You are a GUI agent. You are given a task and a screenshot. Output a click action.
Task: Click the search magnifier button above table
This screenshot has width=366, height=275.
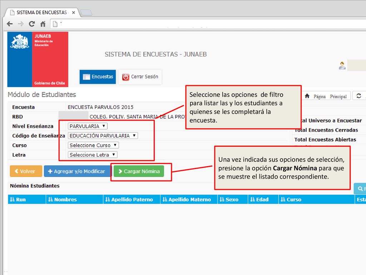pyautogui.click(x=360, y=189)
